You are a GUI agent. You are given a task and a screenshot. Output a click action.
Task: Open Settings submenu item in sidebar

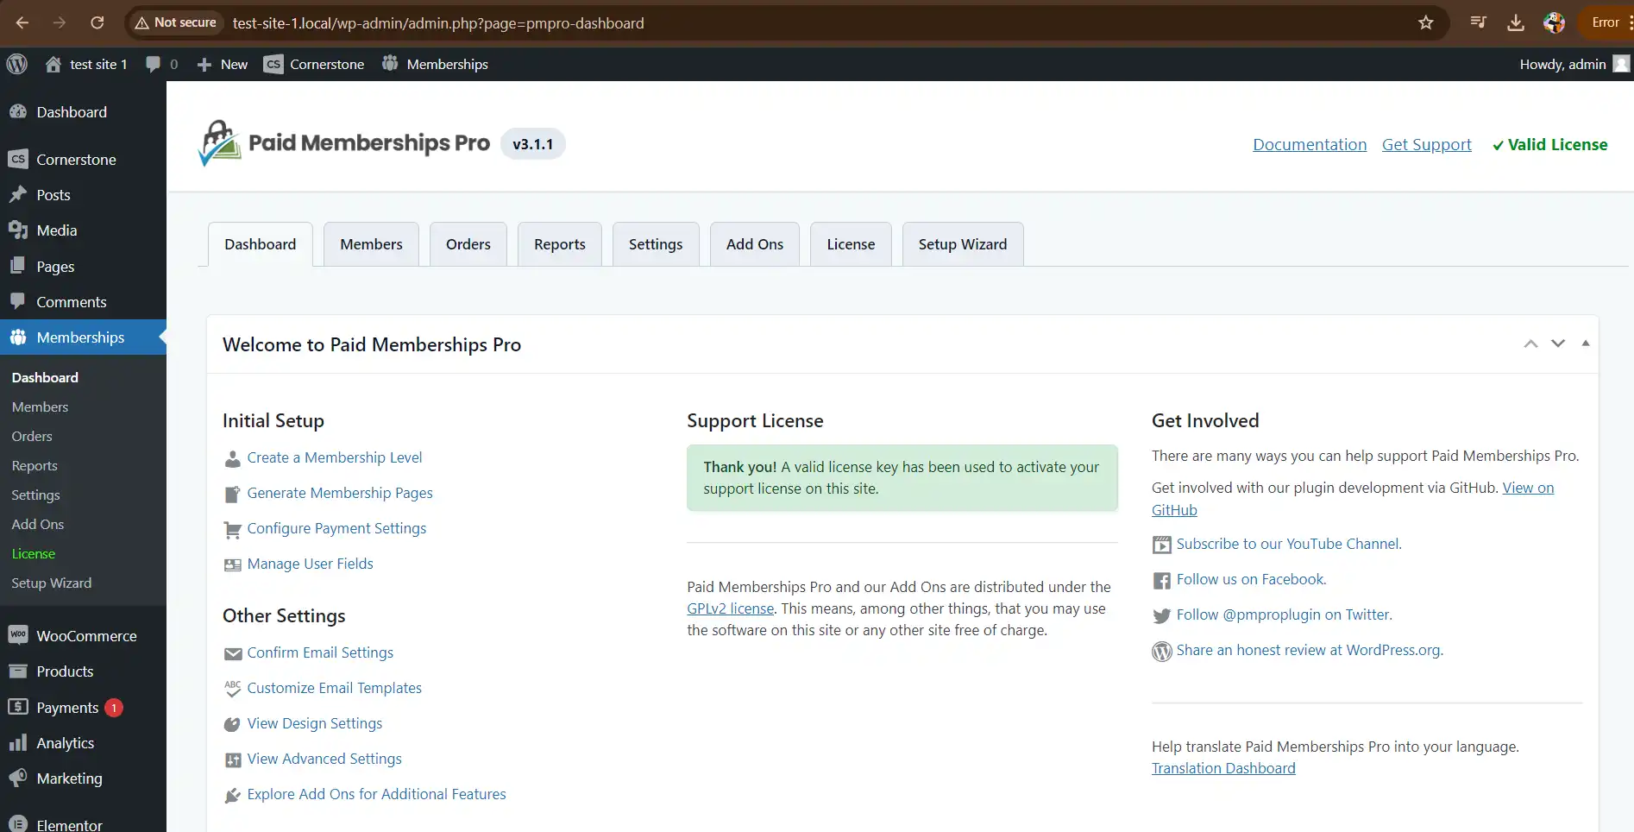[35, 495]
